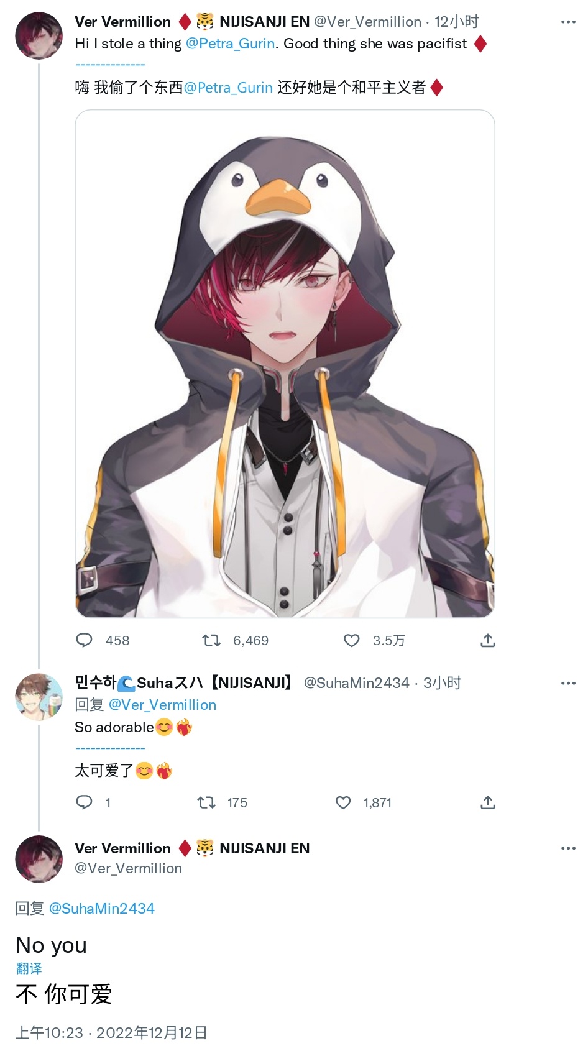Open reply icon on Ver's penguin tweet

point(84,640)
